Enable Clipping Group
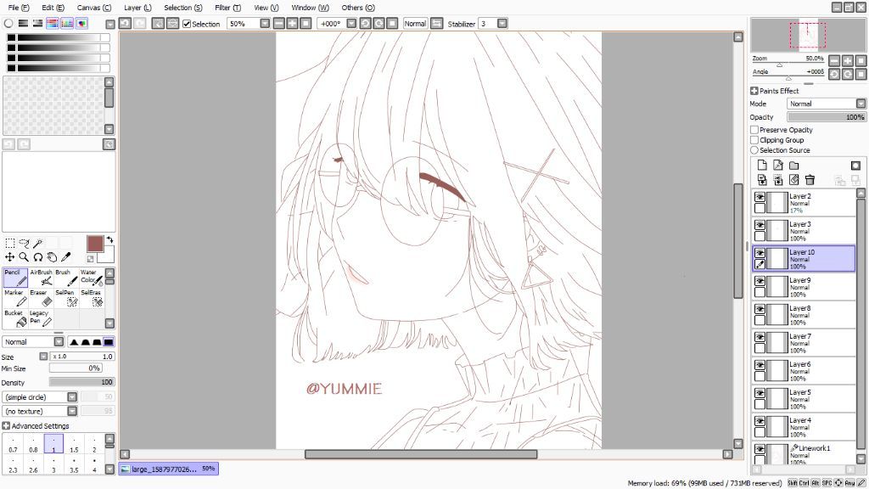Viewport: 869px width, 489px height. tap(754, 140)
